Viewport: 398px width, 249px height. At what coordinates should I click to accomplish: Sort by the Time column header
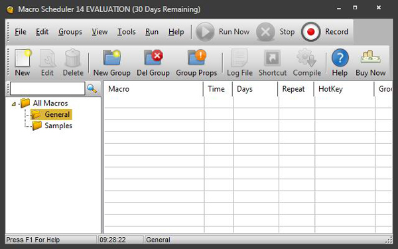[218, 89]
